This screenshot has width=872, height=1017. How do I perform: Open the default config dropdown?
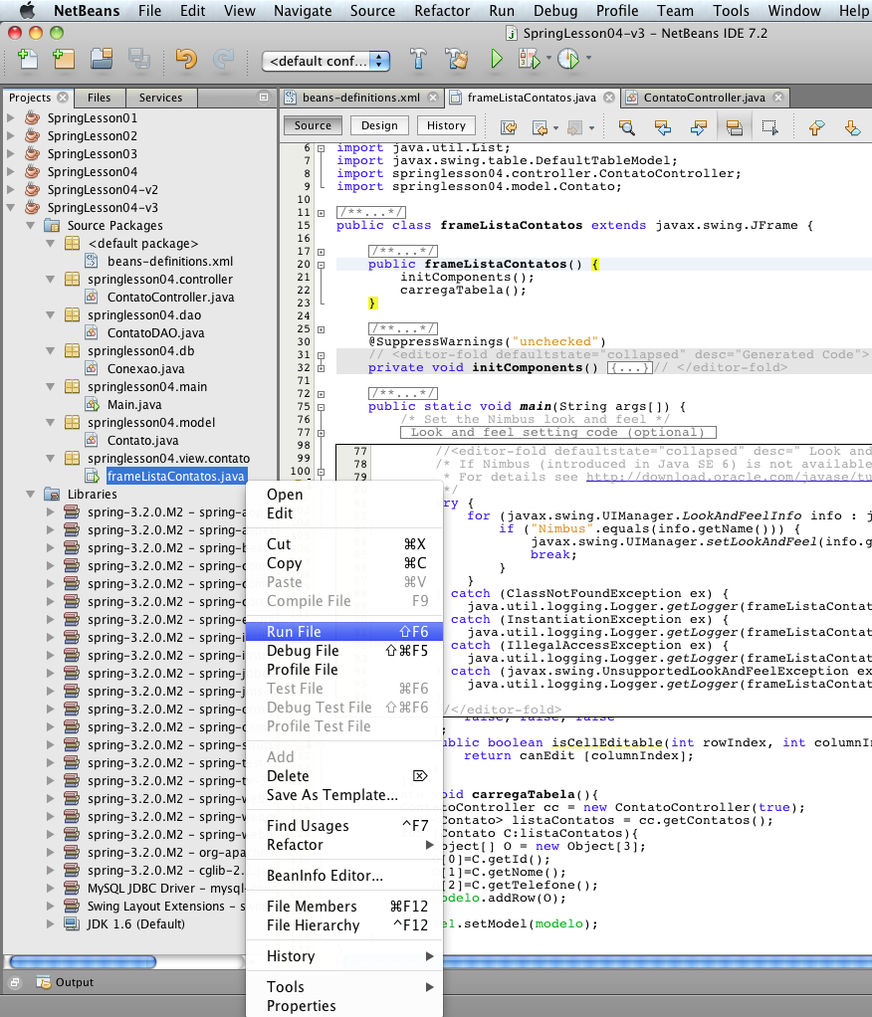coord(327,61)
